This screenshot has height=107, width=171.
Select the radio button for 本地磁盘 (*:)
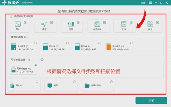[x=131, y=43]
